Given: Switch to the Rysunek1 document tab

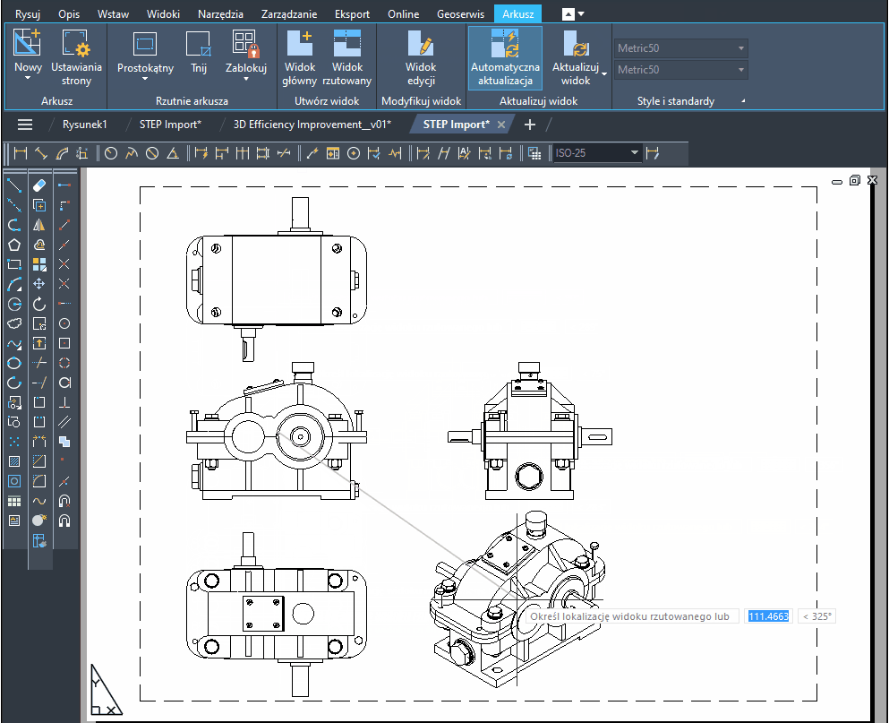Looking at the screenshot, I should [84, 125].
